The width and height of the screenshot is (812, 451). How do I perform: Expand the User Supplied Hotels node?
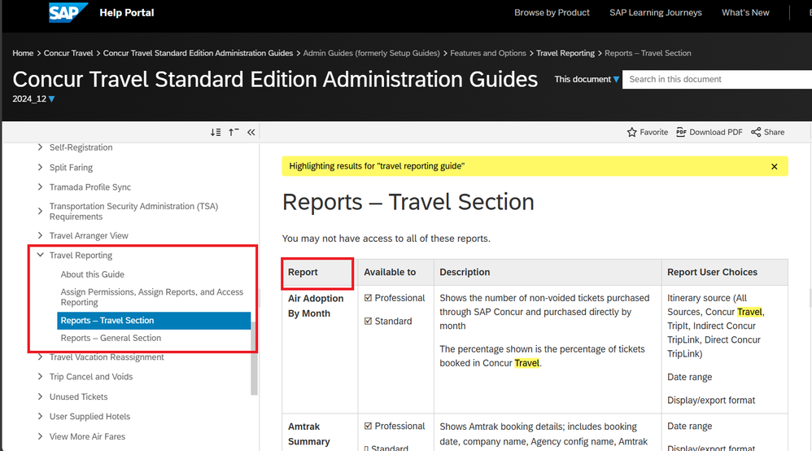[x=40, y=416]
